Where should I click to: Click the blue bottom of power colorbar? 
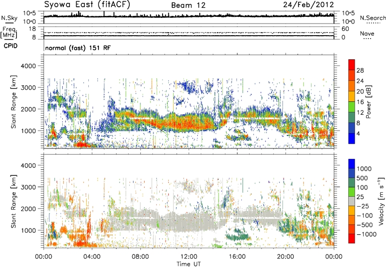(x=352, y=138)
